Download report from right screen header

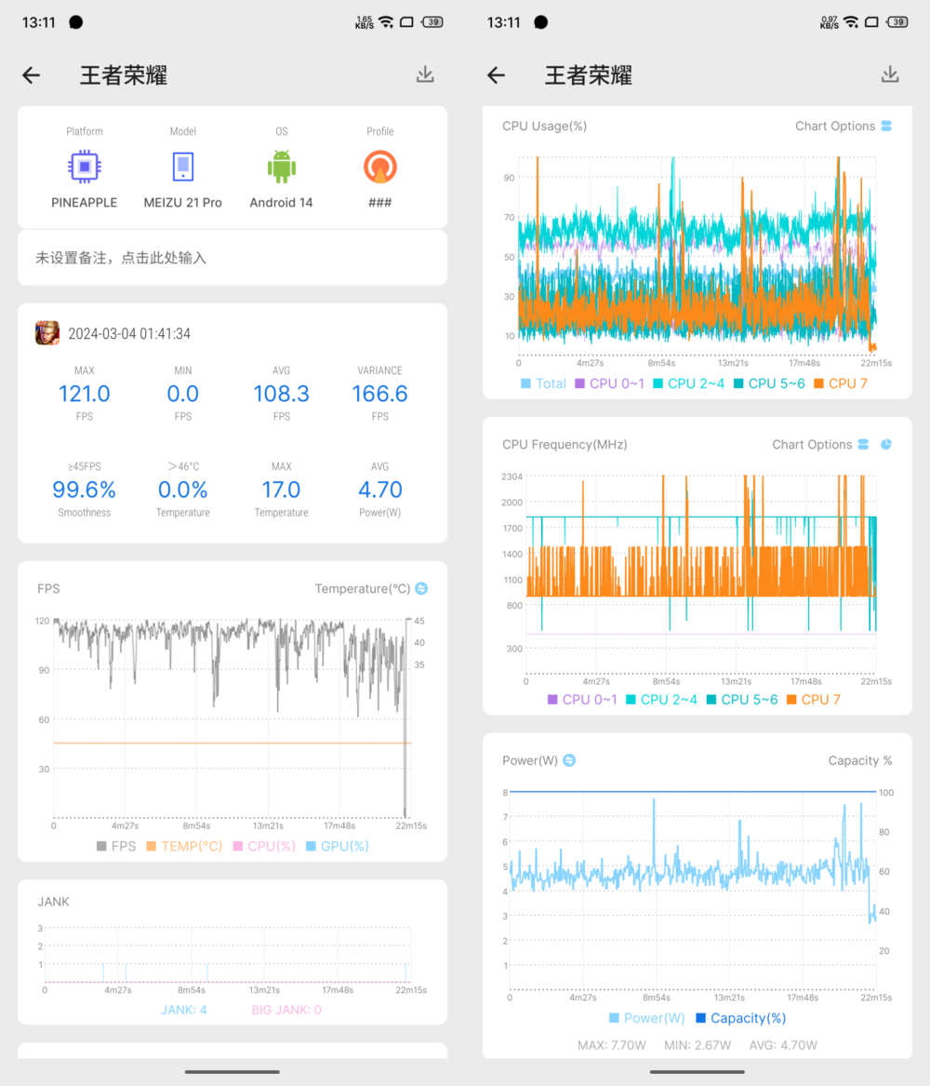pos(890,74)
